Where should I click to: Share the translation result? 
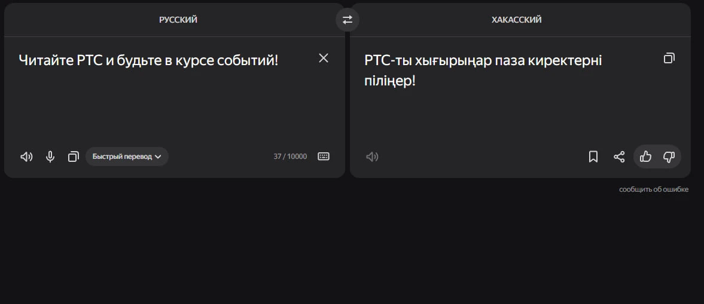[619, 157]
